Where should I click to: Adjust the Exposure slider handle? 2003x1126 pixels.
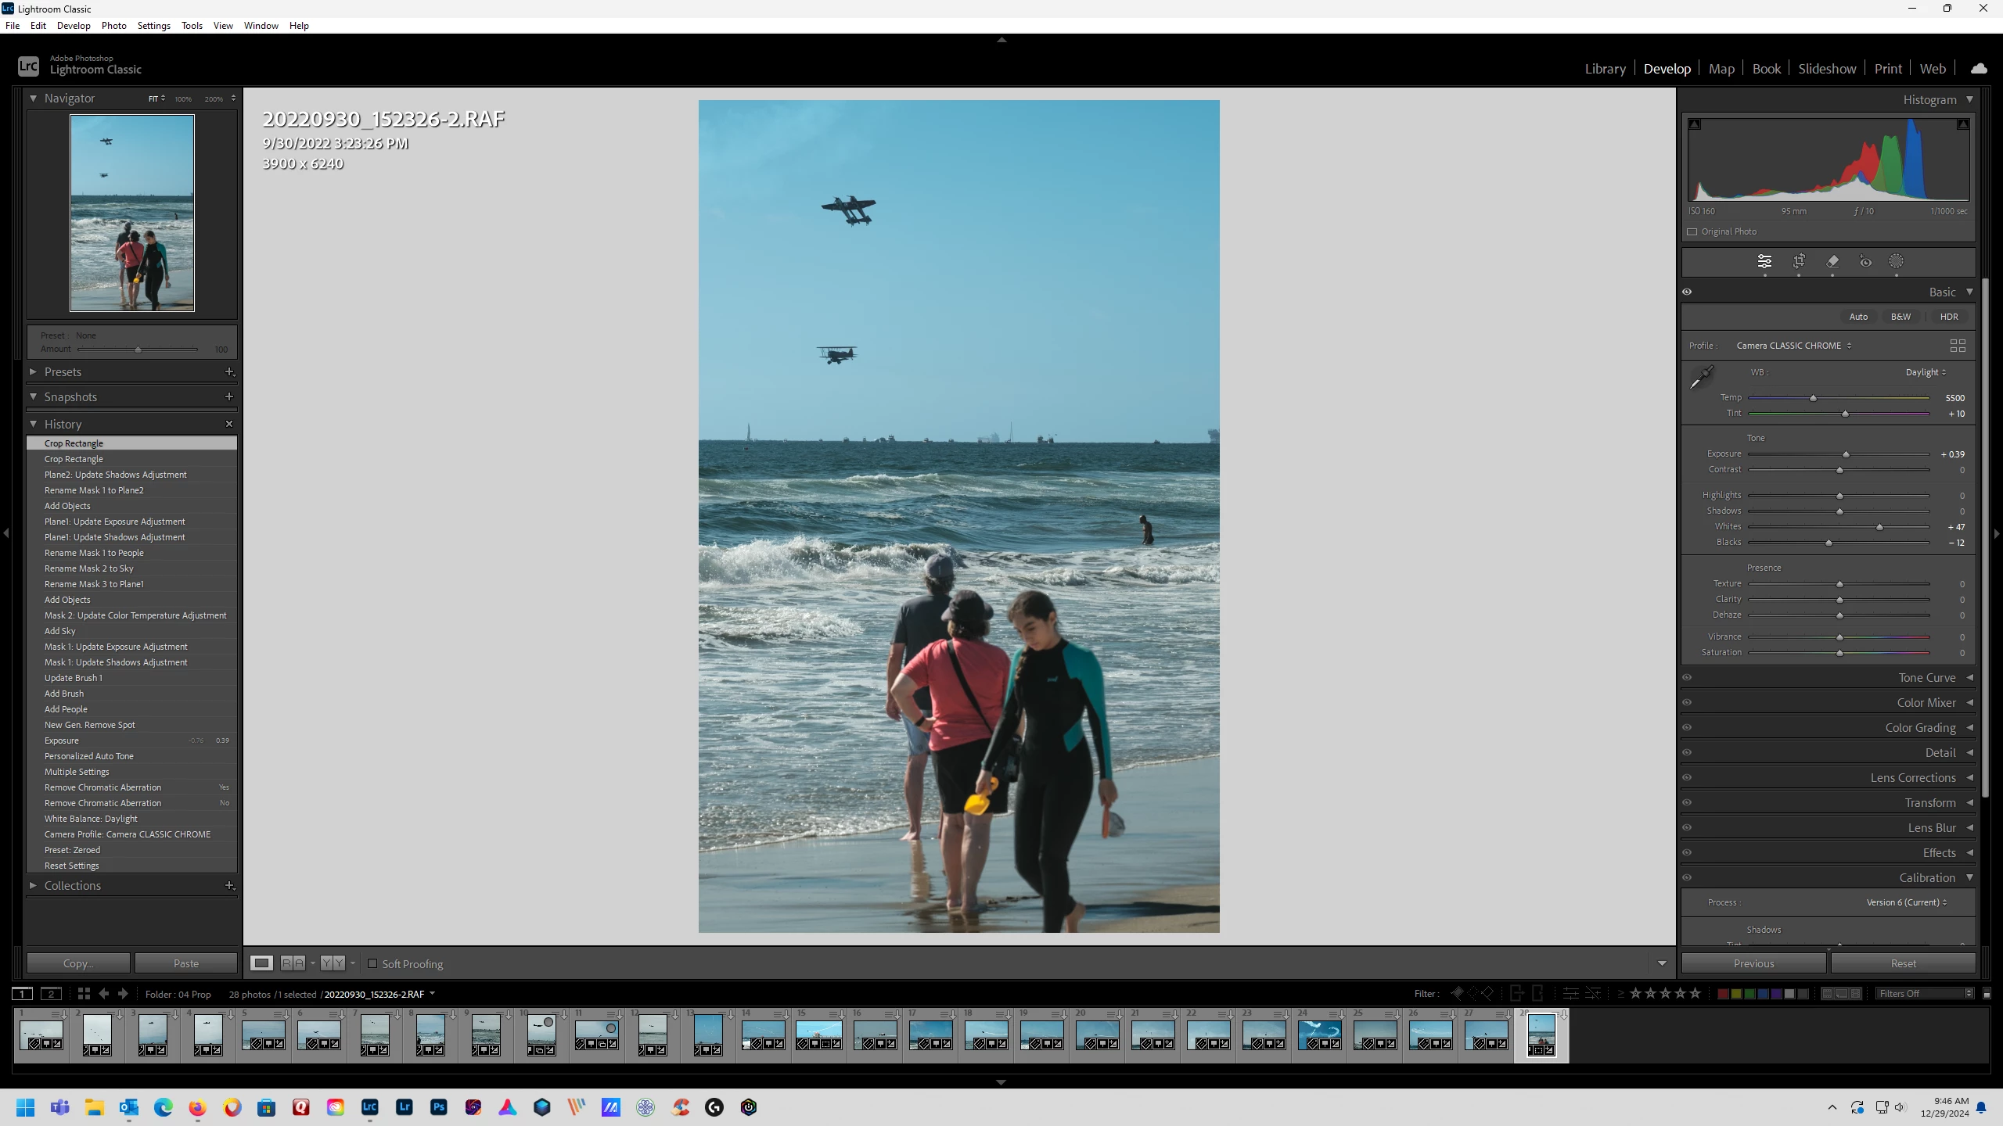coord(1846,454)
